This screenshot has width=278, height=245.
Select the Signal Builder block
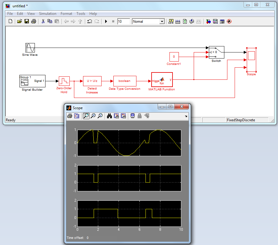[32, 81]
